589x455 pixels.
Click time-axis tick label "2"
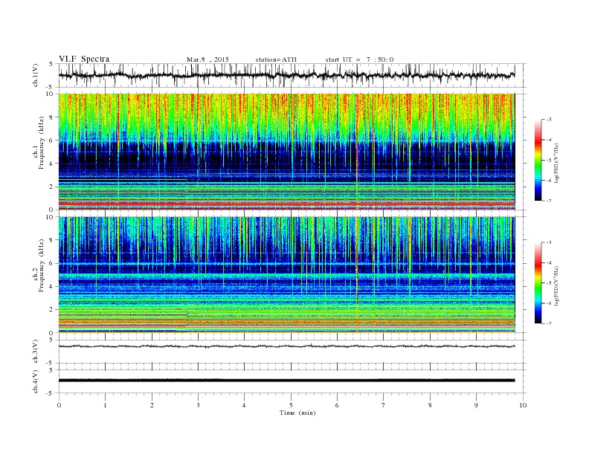coord(152,405)
